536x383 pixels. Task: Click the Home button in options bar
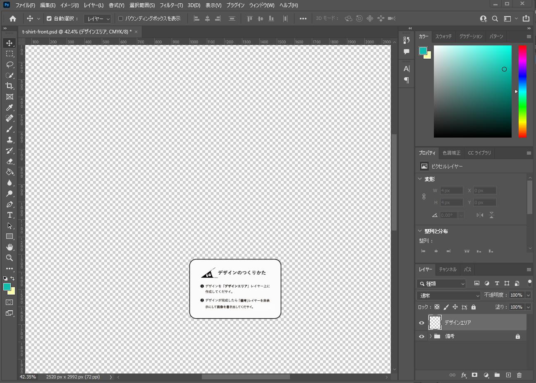click(x=13, y=19)
